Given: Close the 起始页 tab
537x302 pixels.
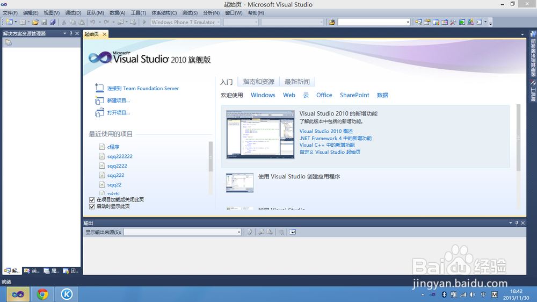Looking at the screenshot, I should pyautogui.click(x=105, y=34).
